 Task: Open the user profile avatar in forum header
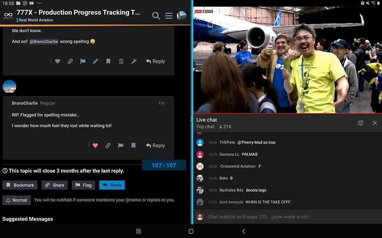(182, 15)
